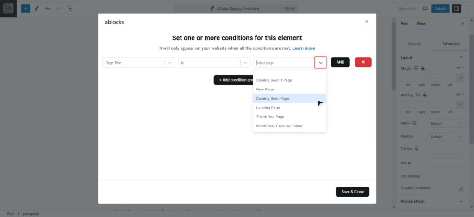Choose New Page option

[x=290, y=89]
